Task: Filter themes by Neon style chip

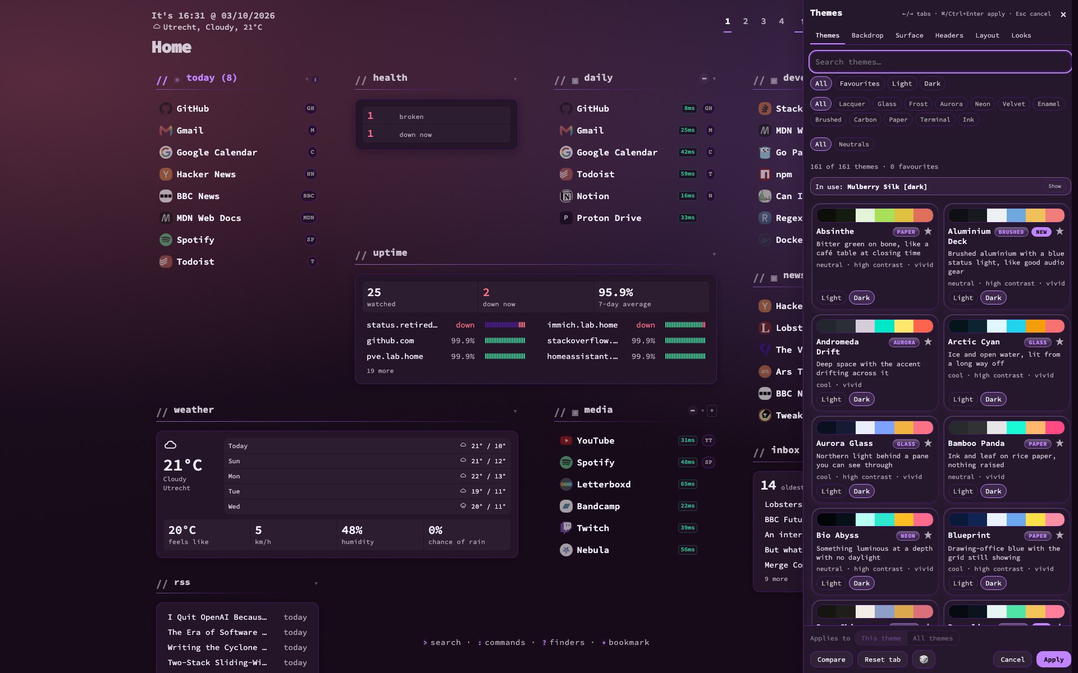Action: [982, 104]
